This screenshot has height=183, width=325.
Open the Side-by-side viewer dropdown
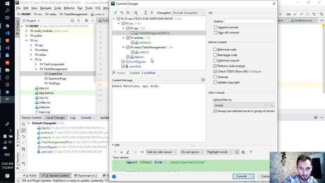tap(161, 152)
